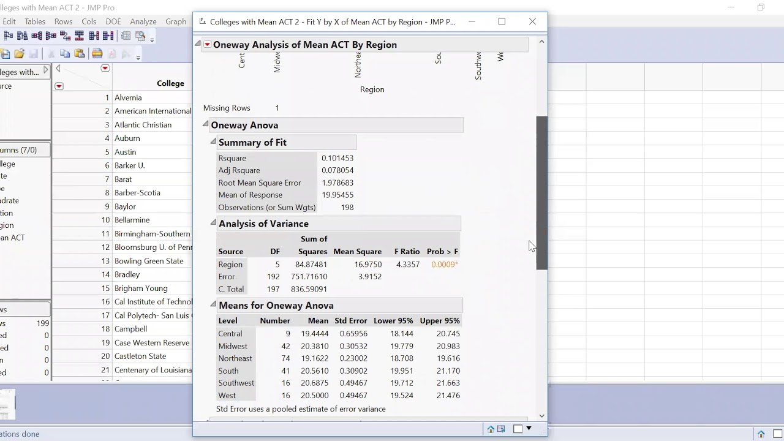Click Home icon in the Oneway report window
The width and height of the screenshot is (784, 441).
tap(491, 429)
